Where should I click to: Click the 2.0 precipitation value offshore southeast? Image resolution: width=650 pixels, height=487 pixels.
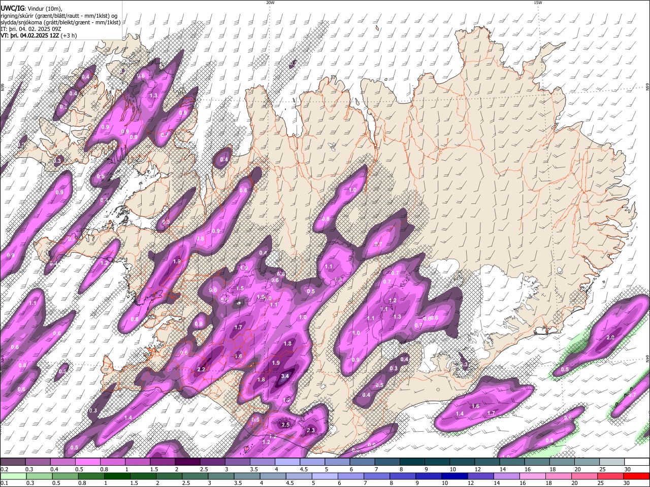pyautogui.click(x=611, y=337)
